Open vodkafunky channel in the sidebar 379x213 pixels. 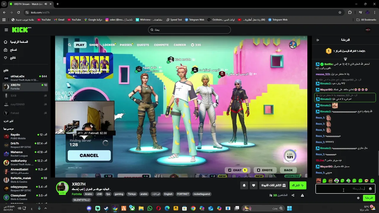click(25, 162)
